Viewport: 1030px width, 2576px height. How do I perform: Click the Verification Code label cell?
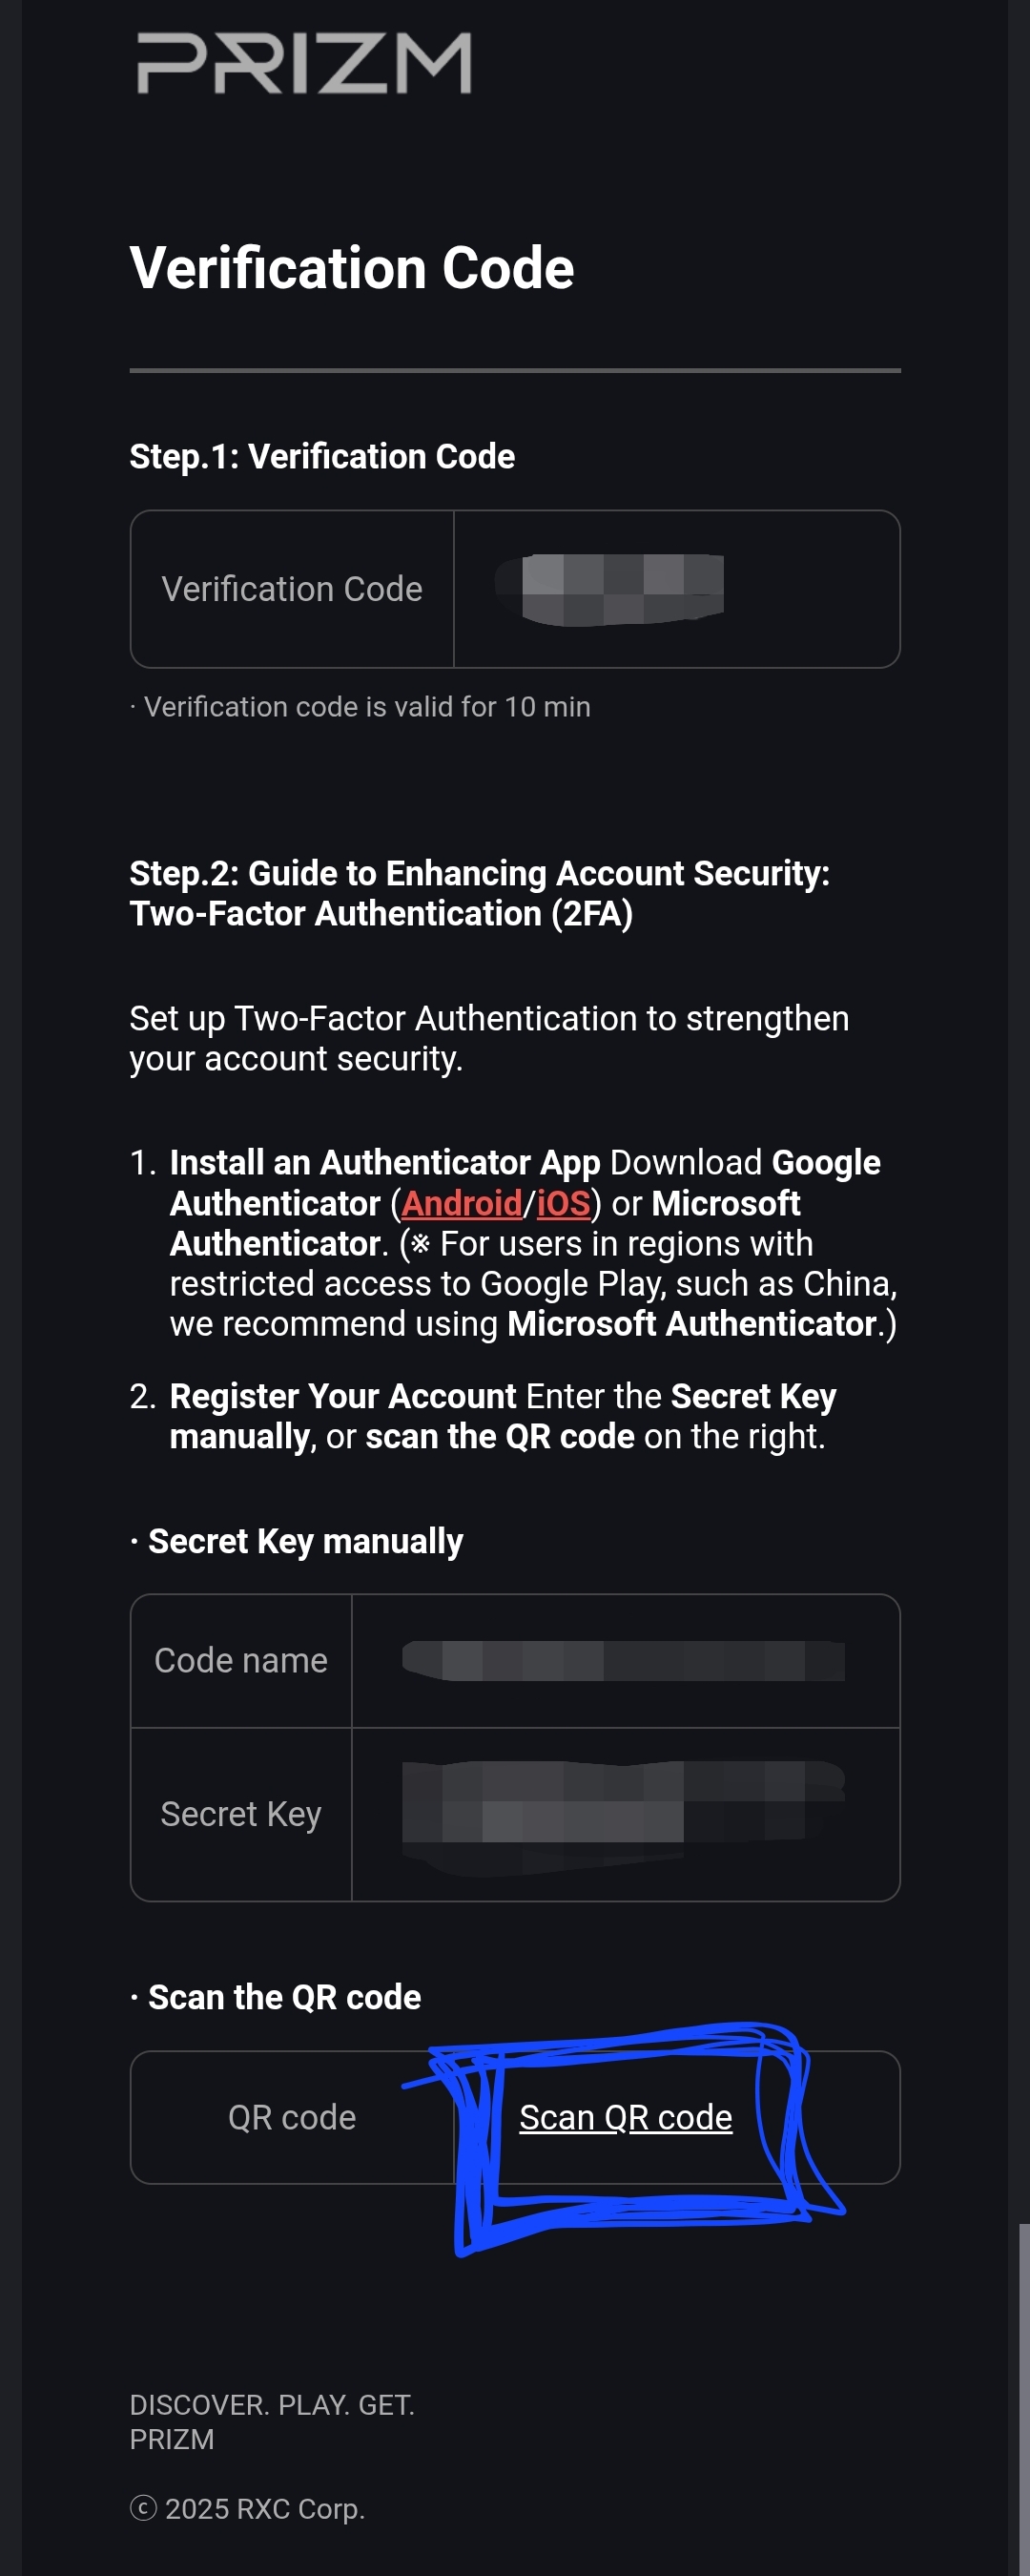[x=292, y=589]
